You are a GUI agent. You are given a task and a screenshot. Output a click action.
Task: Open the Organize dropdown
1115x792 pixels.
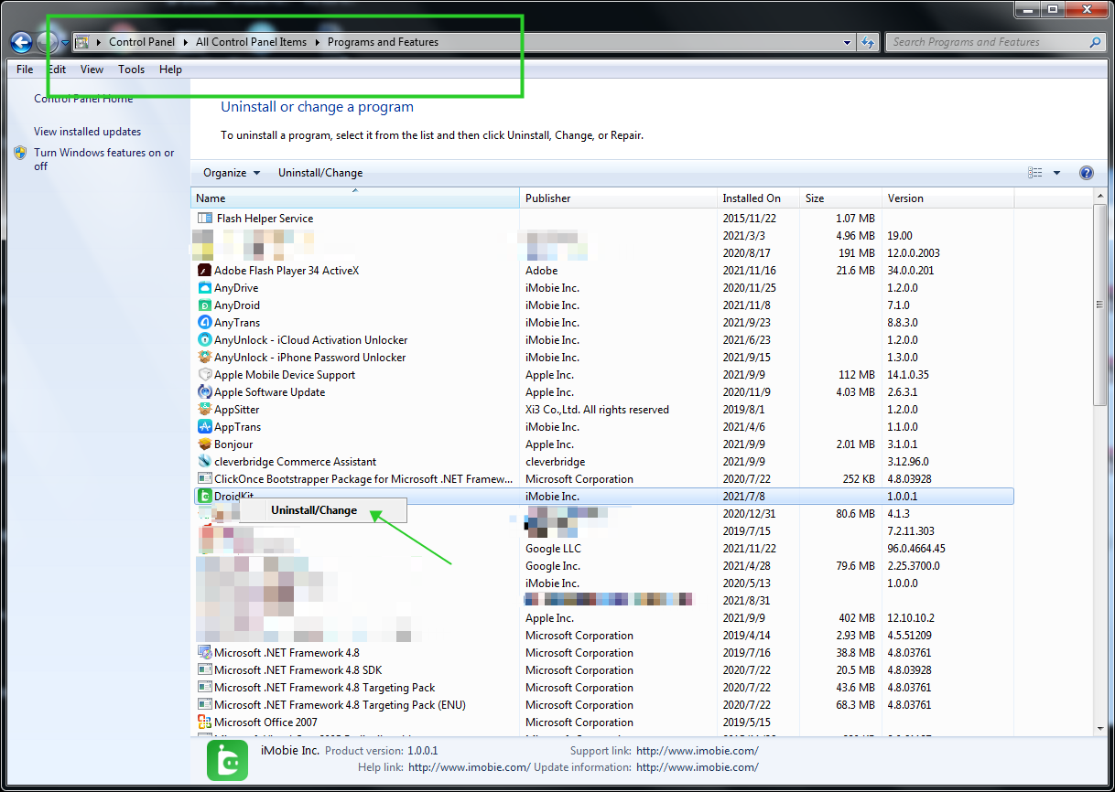pos(232,173)
